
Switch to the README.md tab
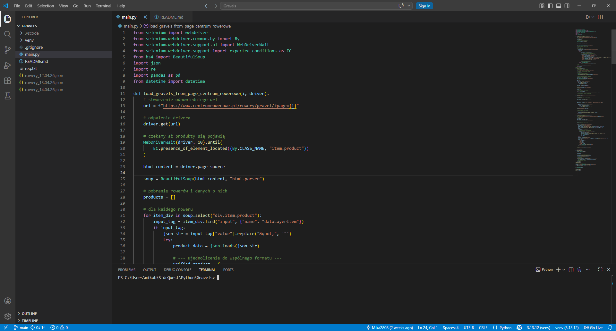coord(172,17)
